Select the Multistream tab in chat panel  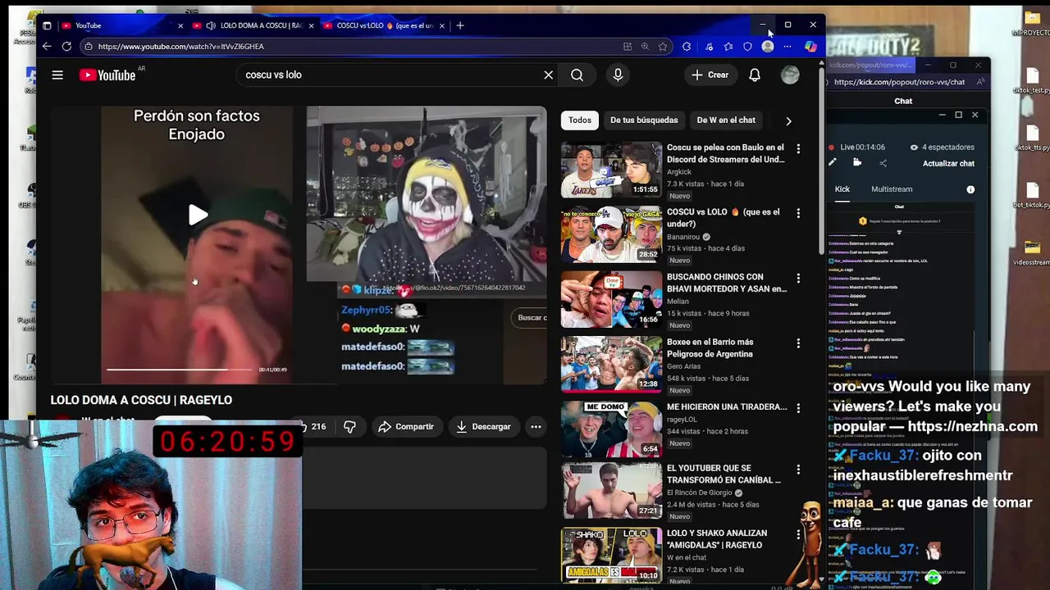[892, 189]
